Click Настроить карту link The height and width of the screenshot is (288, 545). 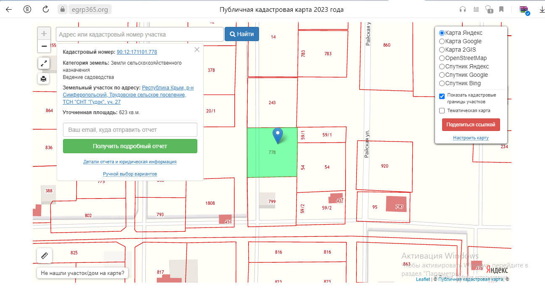click(471, 138)
